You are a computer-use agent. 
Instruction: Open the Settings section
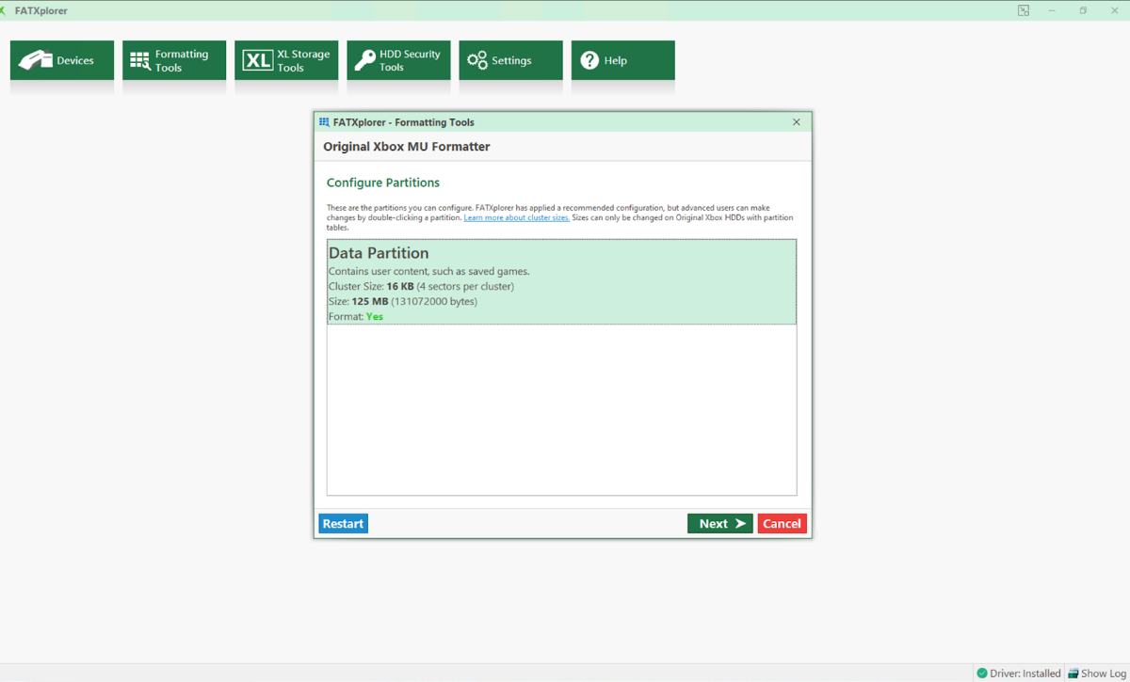click(510, 60)
